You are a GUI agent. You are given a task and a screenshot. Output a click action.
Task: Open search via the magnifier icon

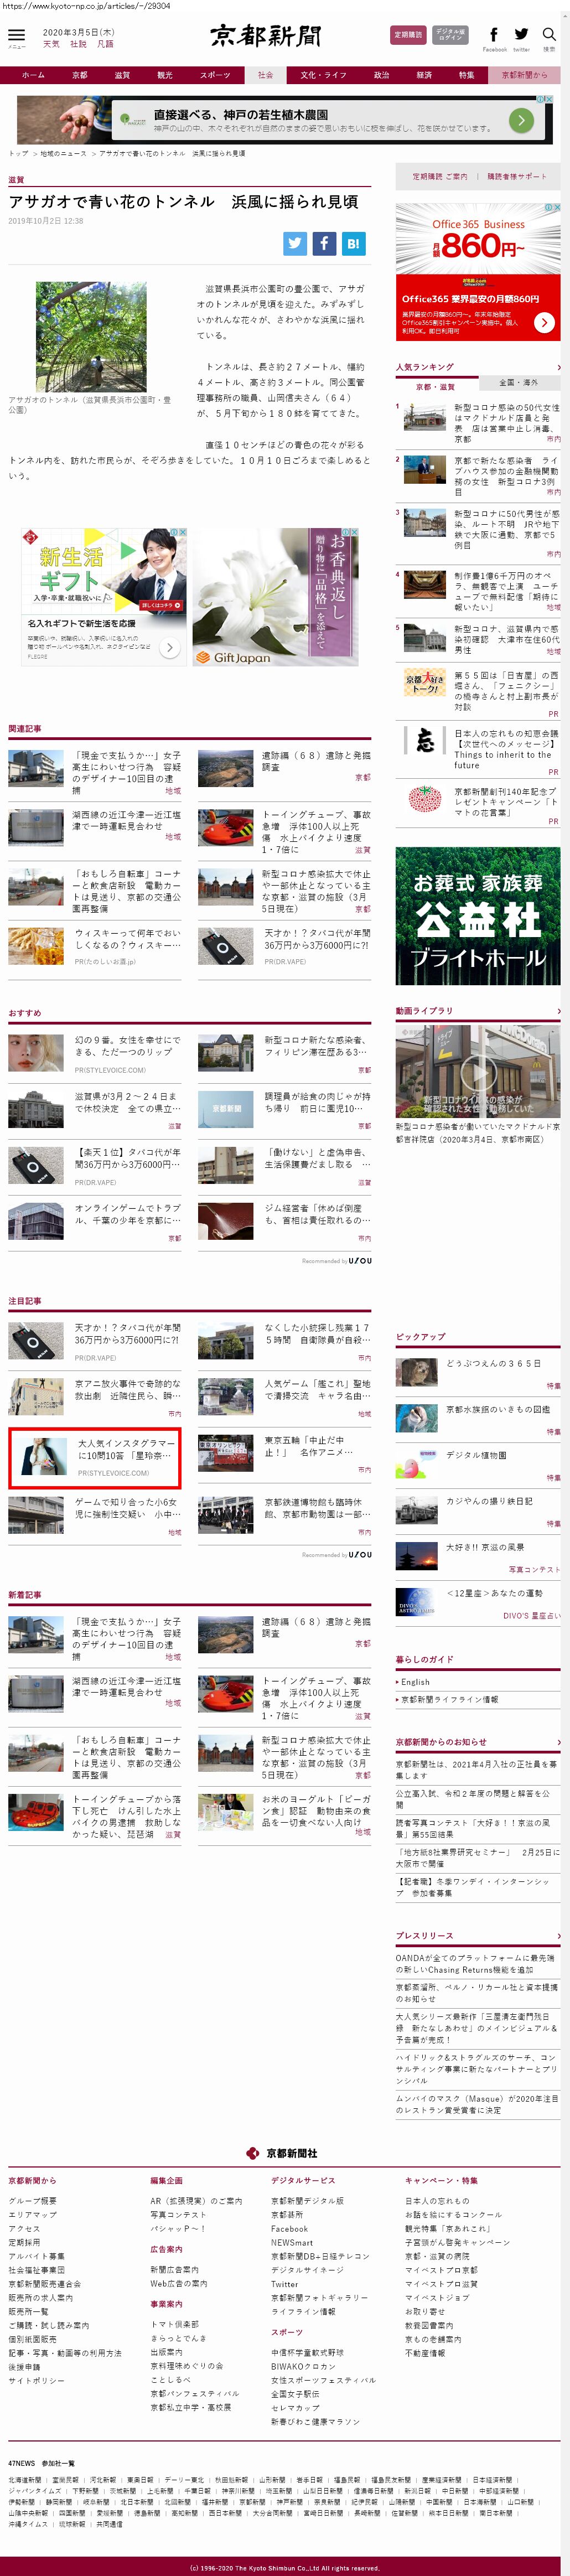point(549,35)
